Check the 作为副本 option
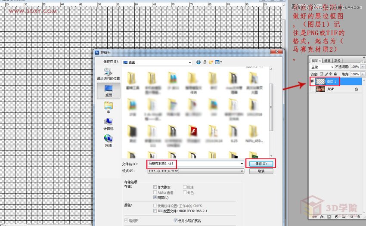This screenshot has width=366, height=226. click(x=155, y=187)
